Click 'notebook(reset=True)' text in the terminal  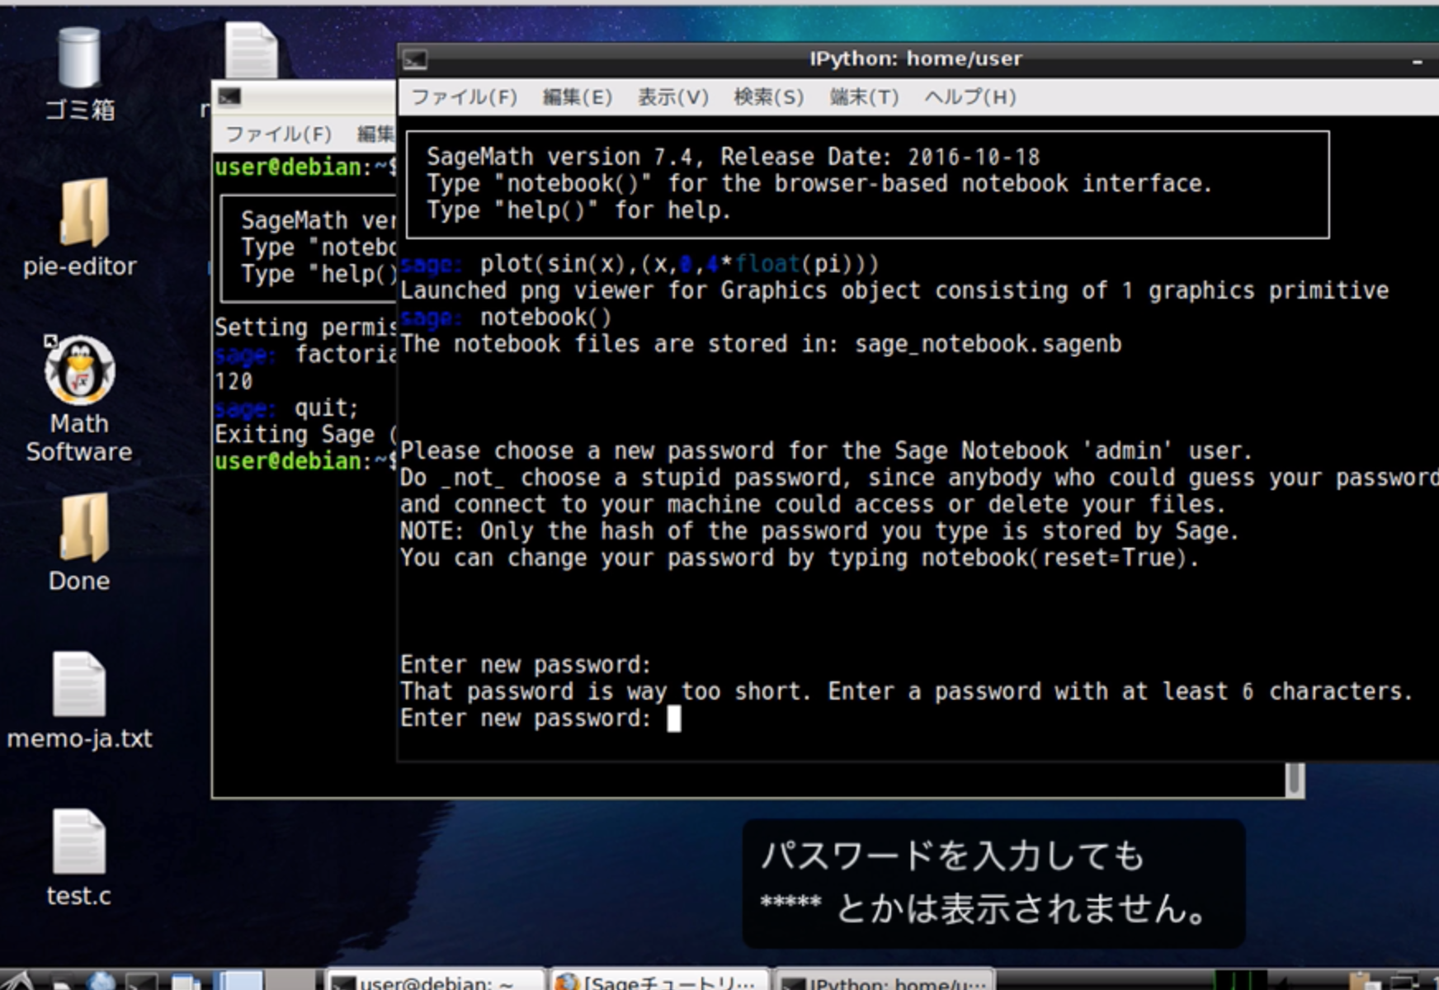click(x=1054, y=558)
